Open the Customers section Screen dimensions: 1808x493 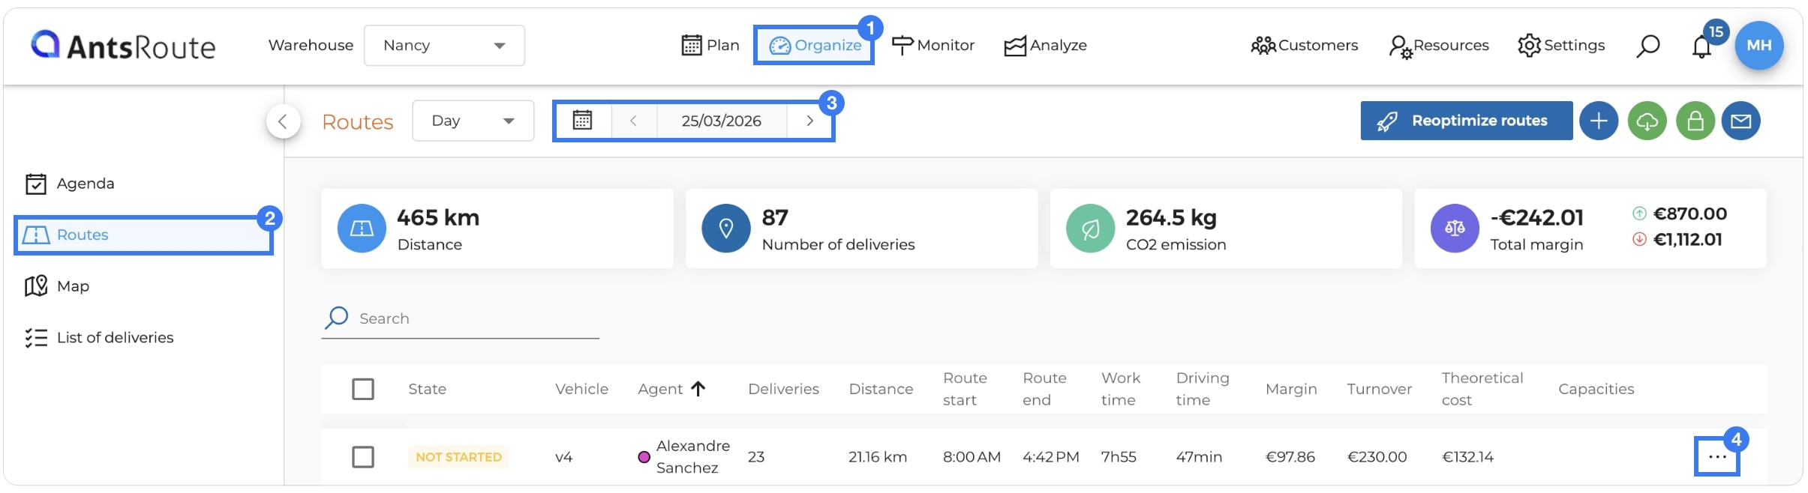[x=1304, y=46]
